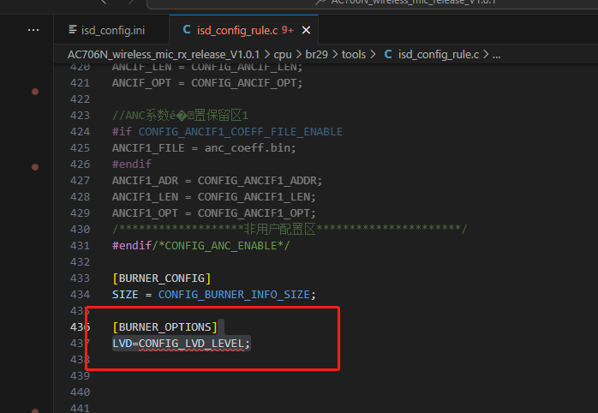Click SIZE key on line 434
This screenshot has width=598, height=413.
point(125,295)
